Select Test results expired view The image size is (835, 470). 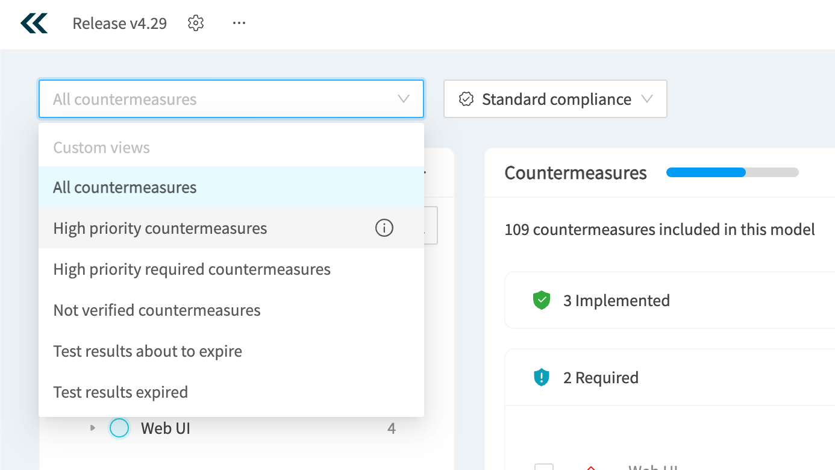pos(231,392)
